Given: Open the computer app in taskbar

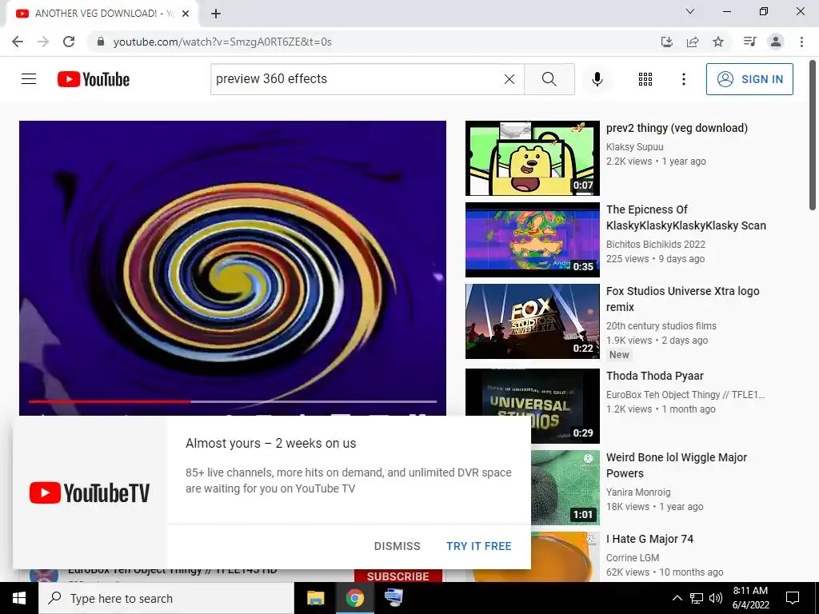Looking at the screenshot, I should (394, 598).
